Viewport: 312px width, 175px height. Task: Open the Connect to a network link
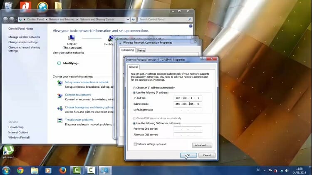coord(78,95)
